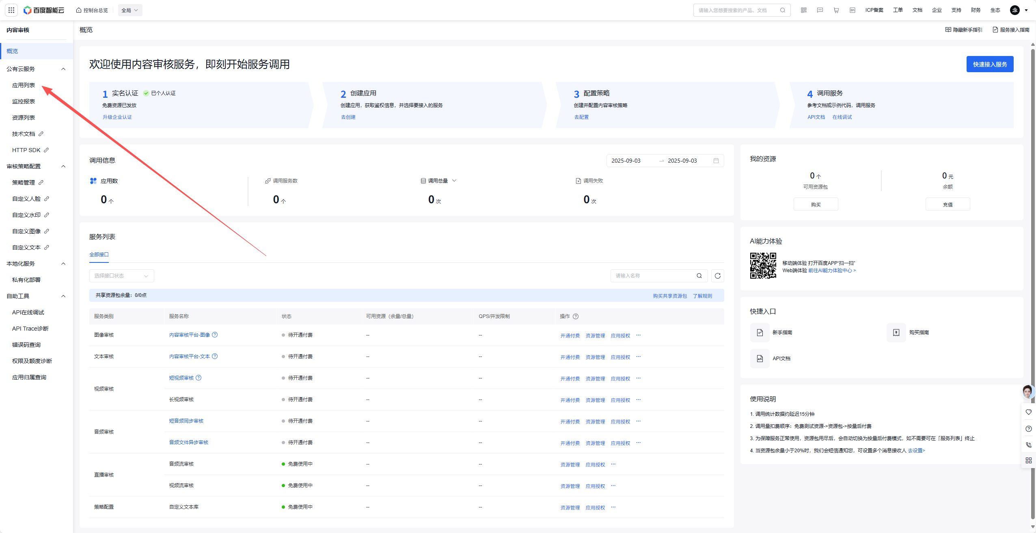Open the shopping cart icon
Viewport: 1036px width, 533px height.
[836, 10]
